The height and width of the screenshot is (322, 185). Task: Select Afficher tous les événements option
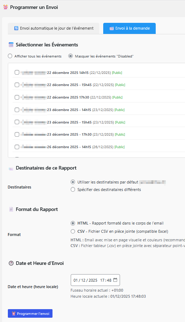pyautogui.click(x=10, y=56)
